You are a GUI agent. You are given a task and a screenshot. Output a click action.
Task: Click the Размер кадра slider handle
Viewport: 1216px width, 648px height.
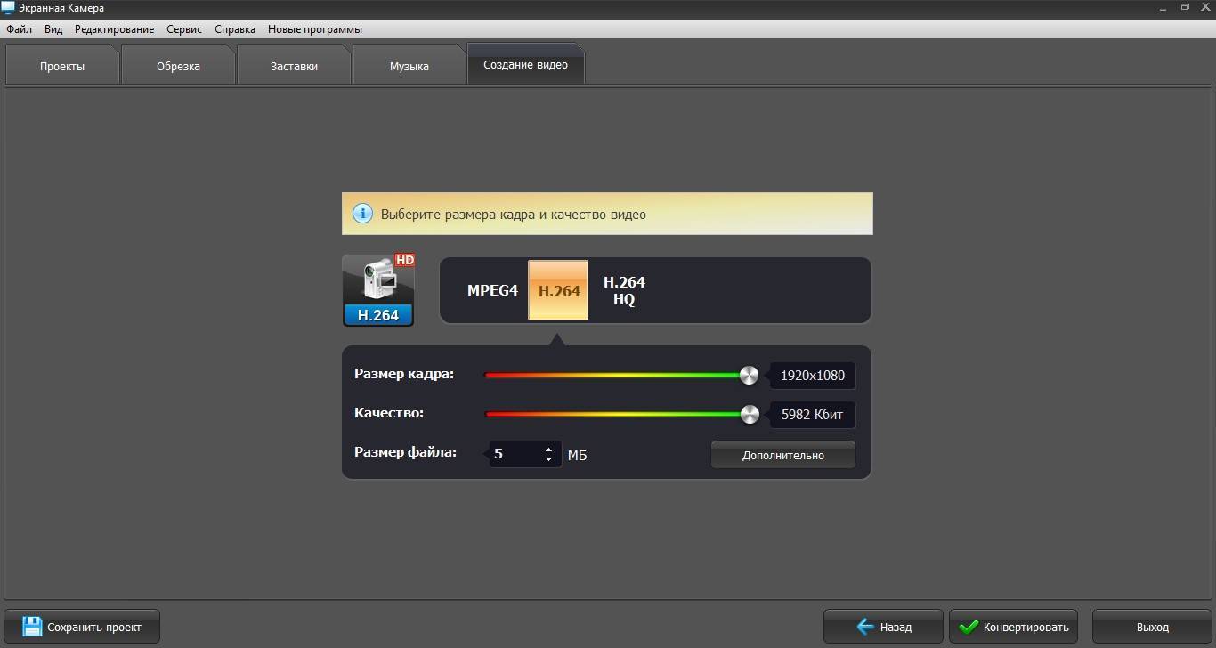749,375
